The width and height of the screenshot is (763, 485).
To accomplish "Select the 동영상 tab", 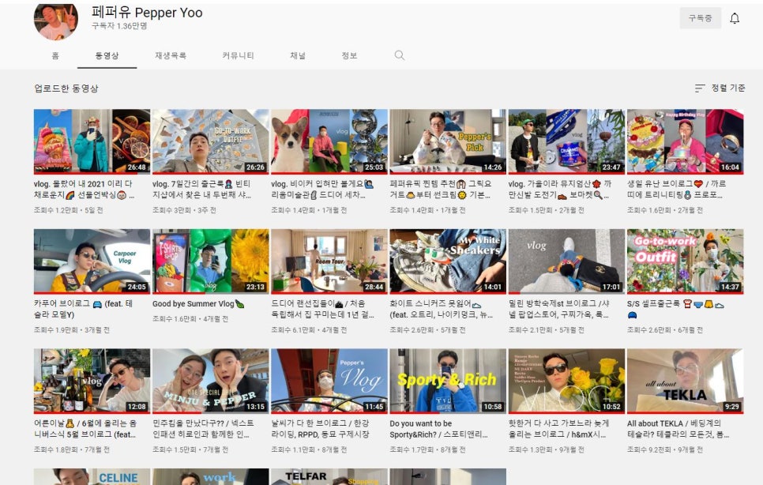I will click(107, 55).
